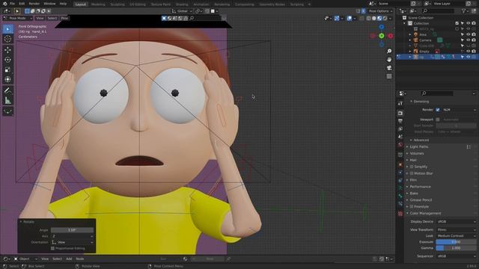Expand the Camera item in outliner
The image size is (479, 269).
tap(410, 40)
